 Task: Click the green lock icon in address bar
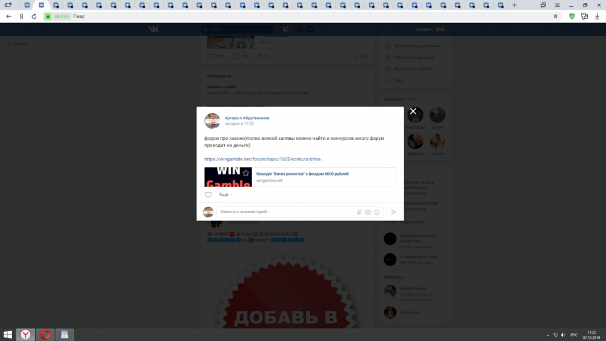pyautogui.click(x=48, y=16)
